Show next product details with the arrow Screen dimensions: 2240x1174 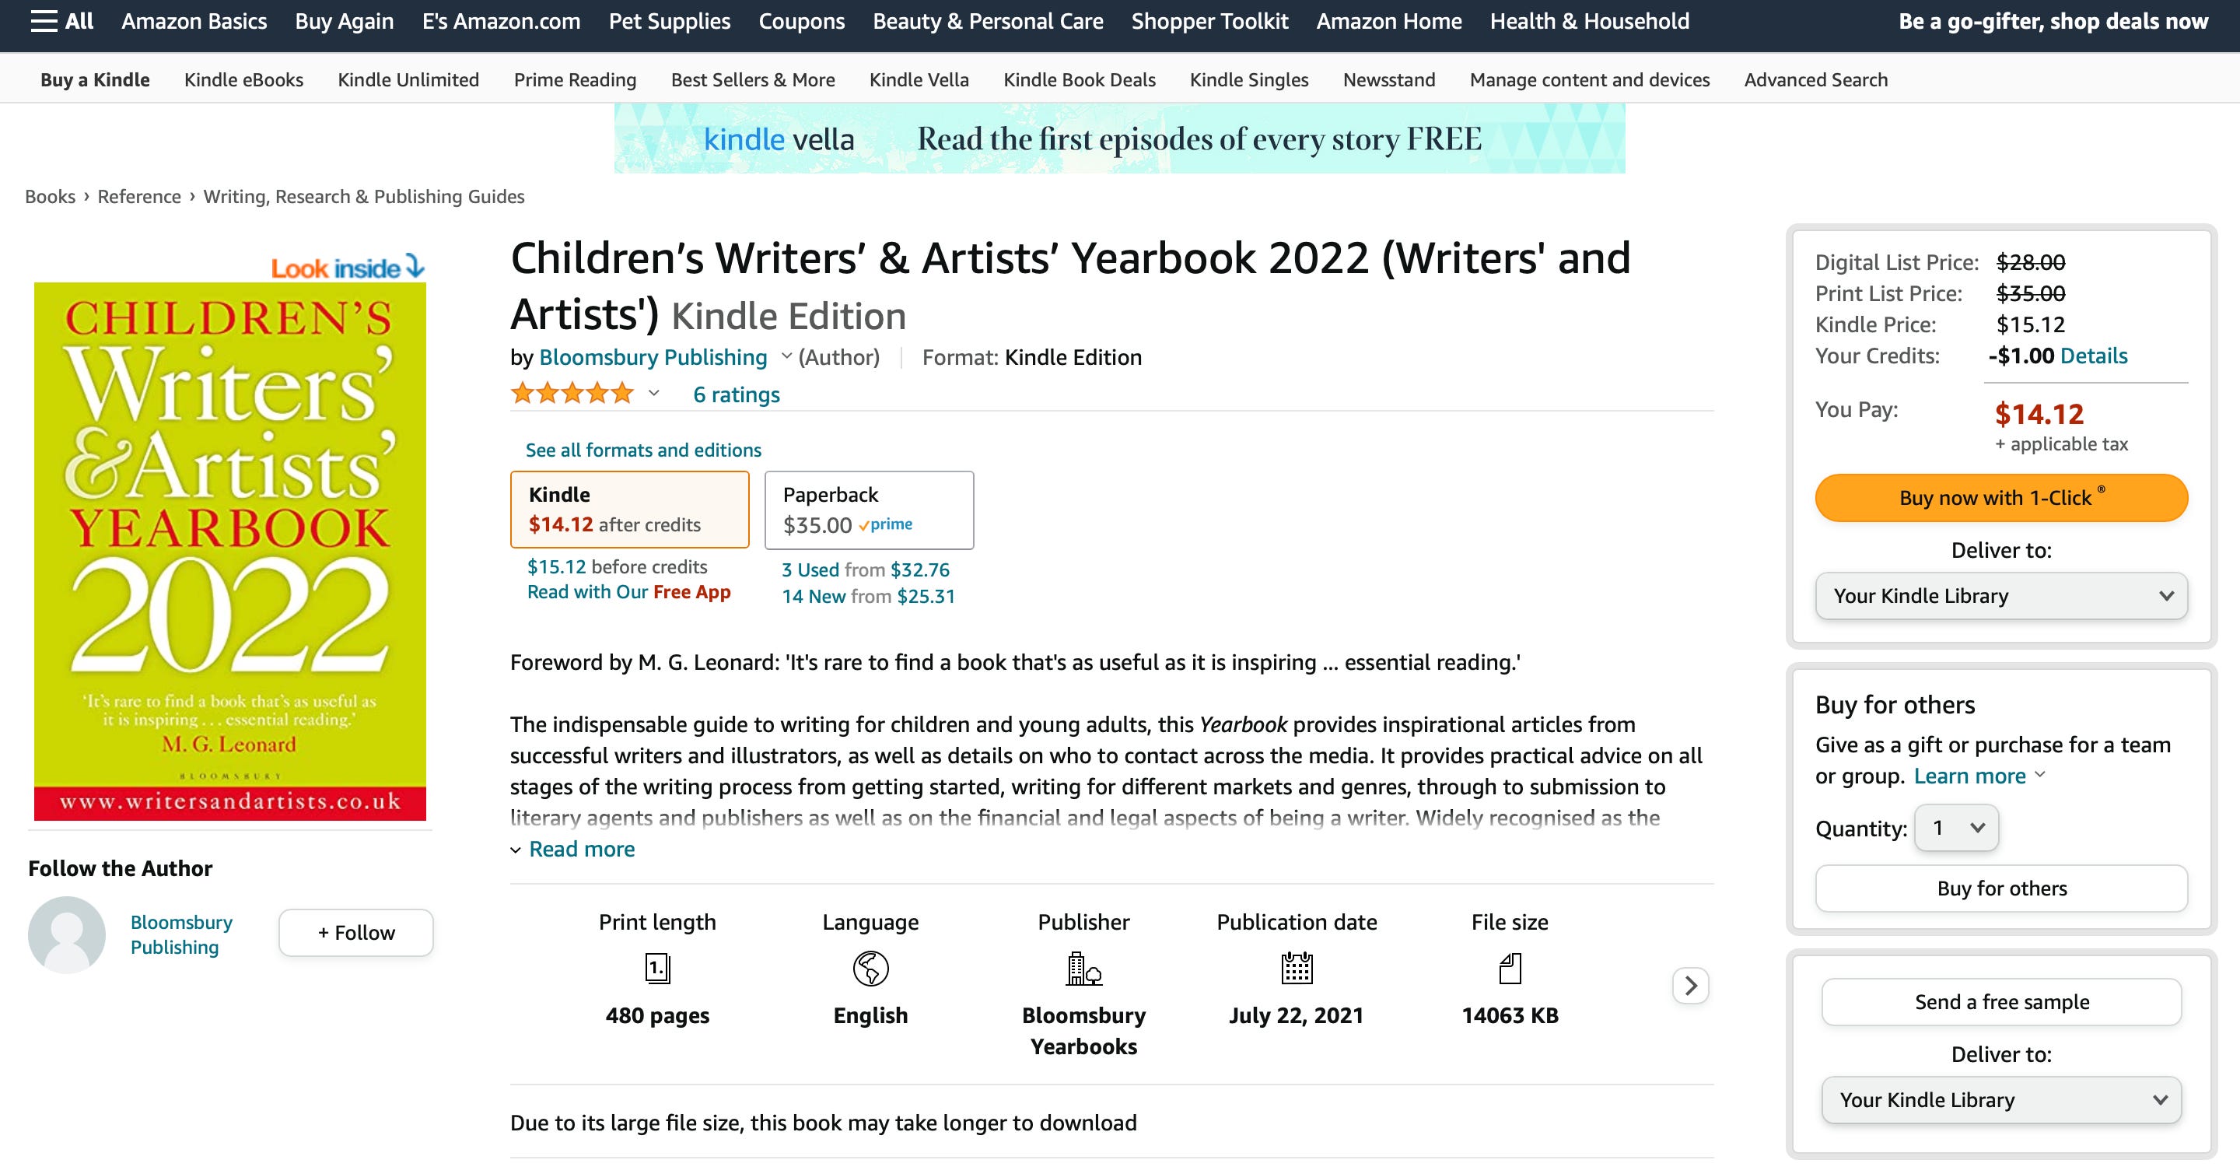coord(1690,985)
